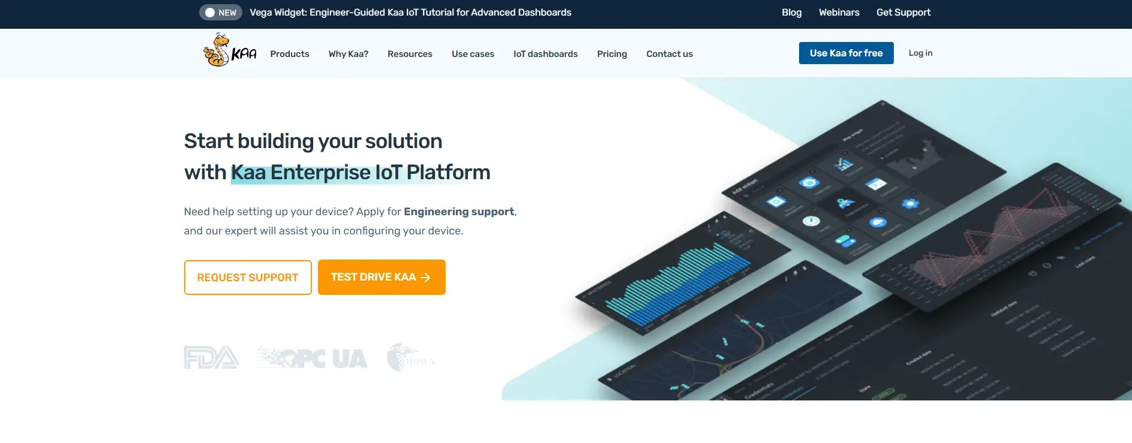Image resolution: width=1132 pixels, height=443 pixels.
Task: Click the FDA compliance logo
Action: 211,358
